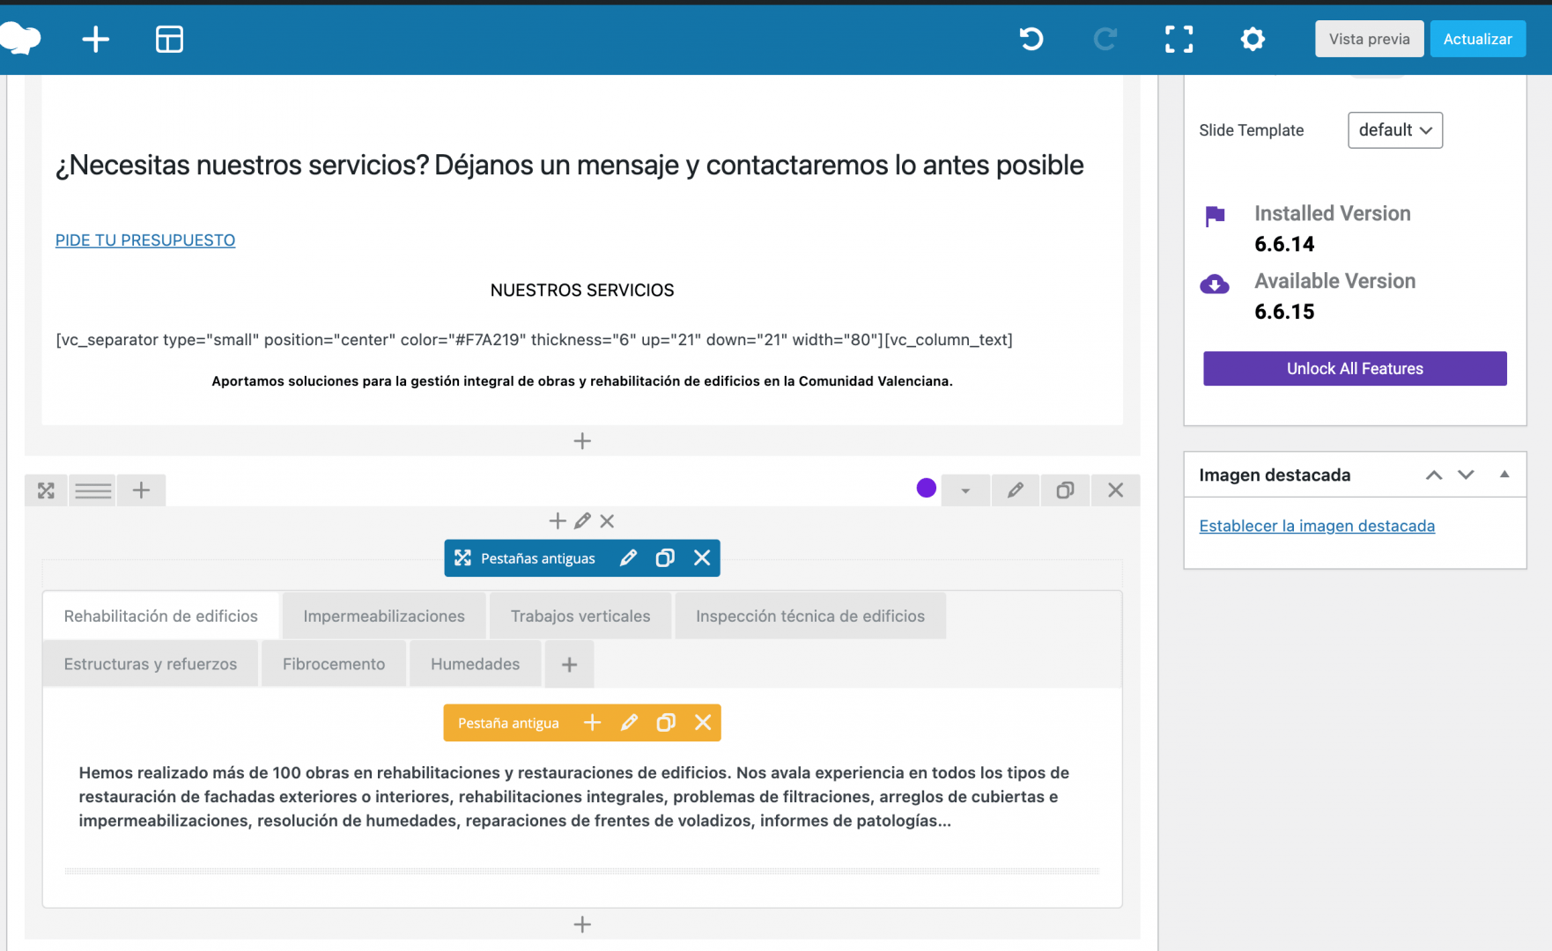The height and width of the screenshot is (951, 1552).
Task: Undo the last change
Action: (x=1031, y=39)
